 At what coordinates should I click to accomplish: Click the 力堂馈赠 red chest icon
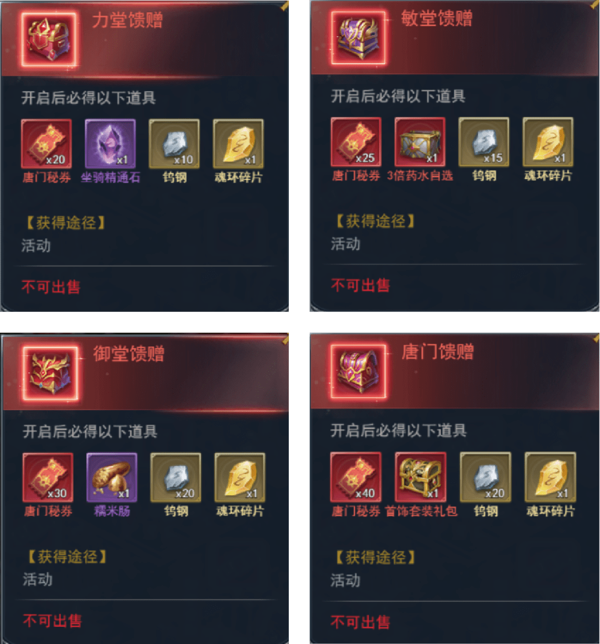tap(49, 39)
